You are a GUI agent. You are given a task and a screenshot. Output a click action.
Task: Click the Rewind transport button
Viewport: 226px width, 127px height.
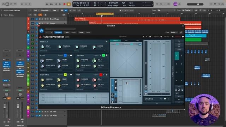tap(47, 4)
